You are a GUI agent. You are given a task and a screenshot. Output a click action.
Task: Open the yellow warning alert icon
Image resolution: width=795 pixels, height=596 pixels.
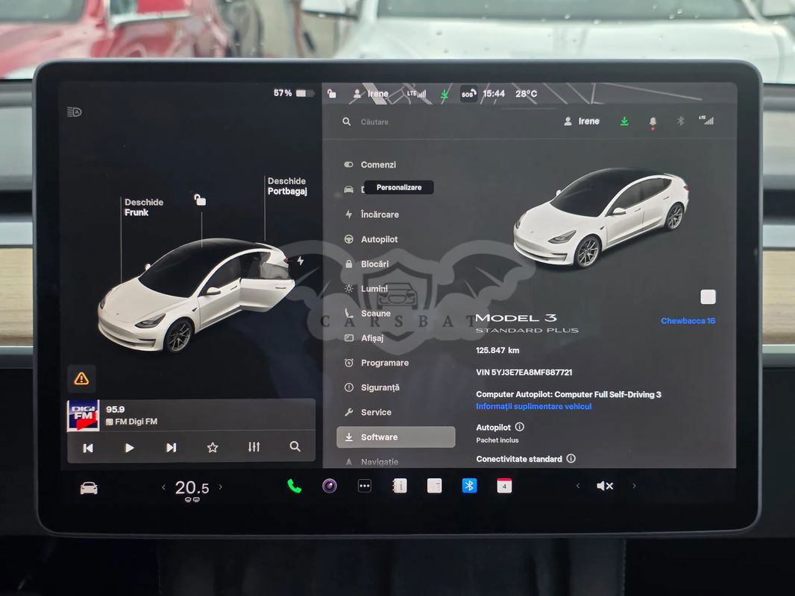[x=81, y=378]
